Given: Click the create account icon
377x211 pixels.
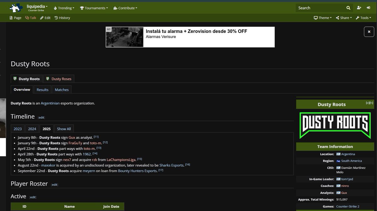Looking at the screenshot, I should 359,8.
